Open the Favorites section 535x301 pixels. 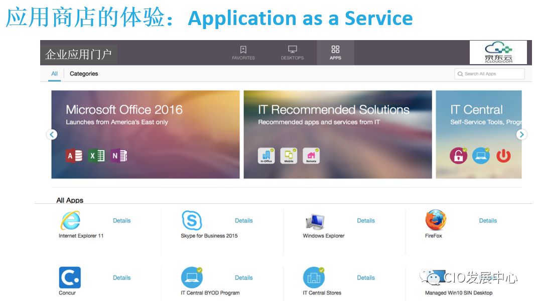tap(243, 53)
